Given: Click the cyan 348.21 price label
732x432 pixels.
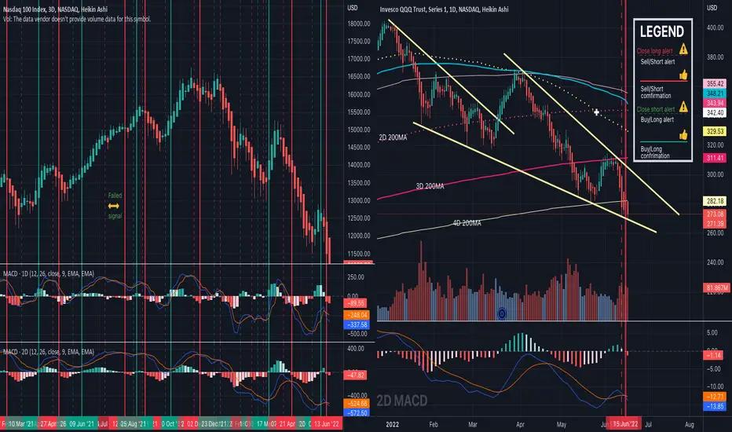Looking at the screenshot, I should (715, 93).
